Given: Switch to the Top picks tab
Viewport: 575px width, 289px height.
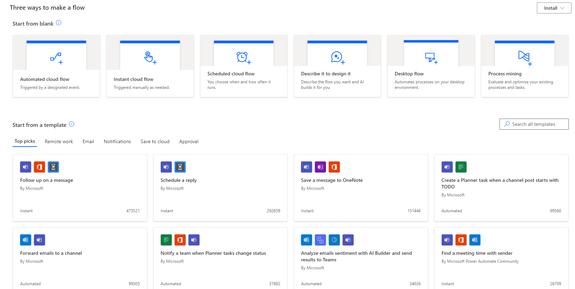Looking at the screenshot, I should click(x=25, y=141).
